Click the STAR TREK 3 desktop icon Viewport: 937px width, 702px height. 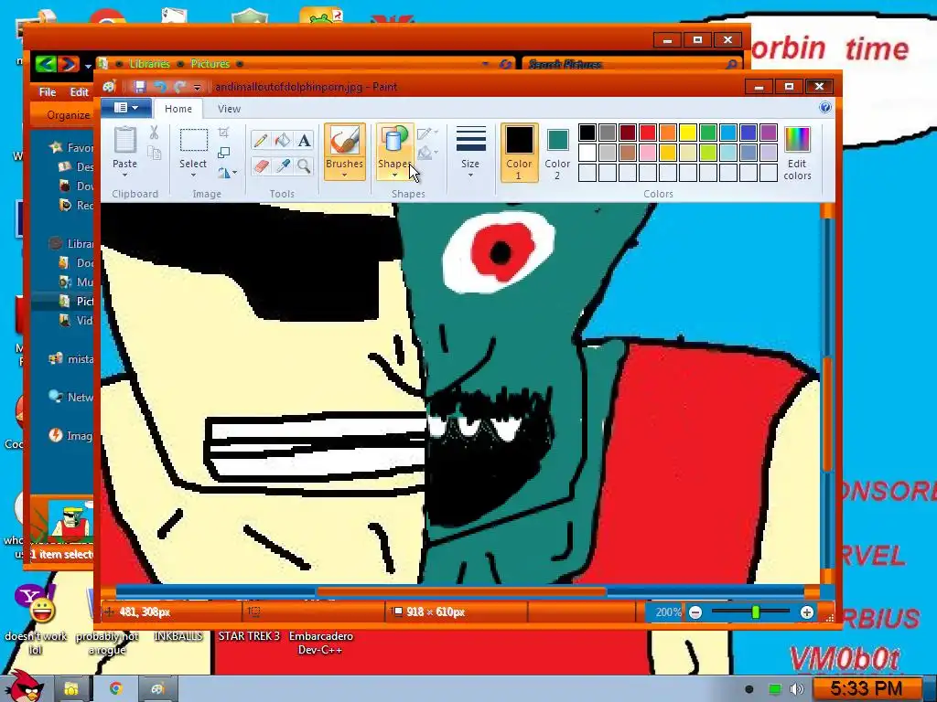249,636
